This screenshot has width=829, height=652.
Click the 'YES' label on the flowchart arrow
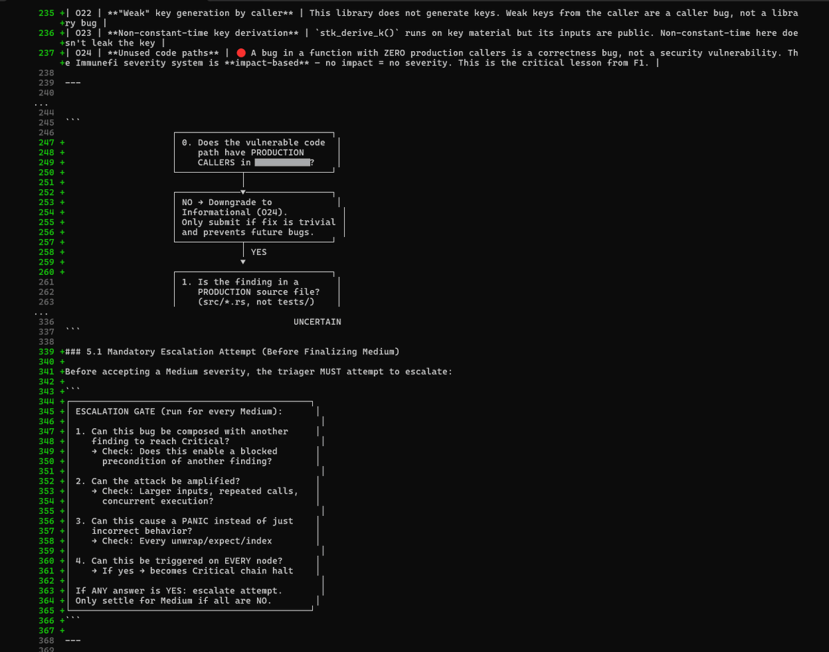(258, 252)
